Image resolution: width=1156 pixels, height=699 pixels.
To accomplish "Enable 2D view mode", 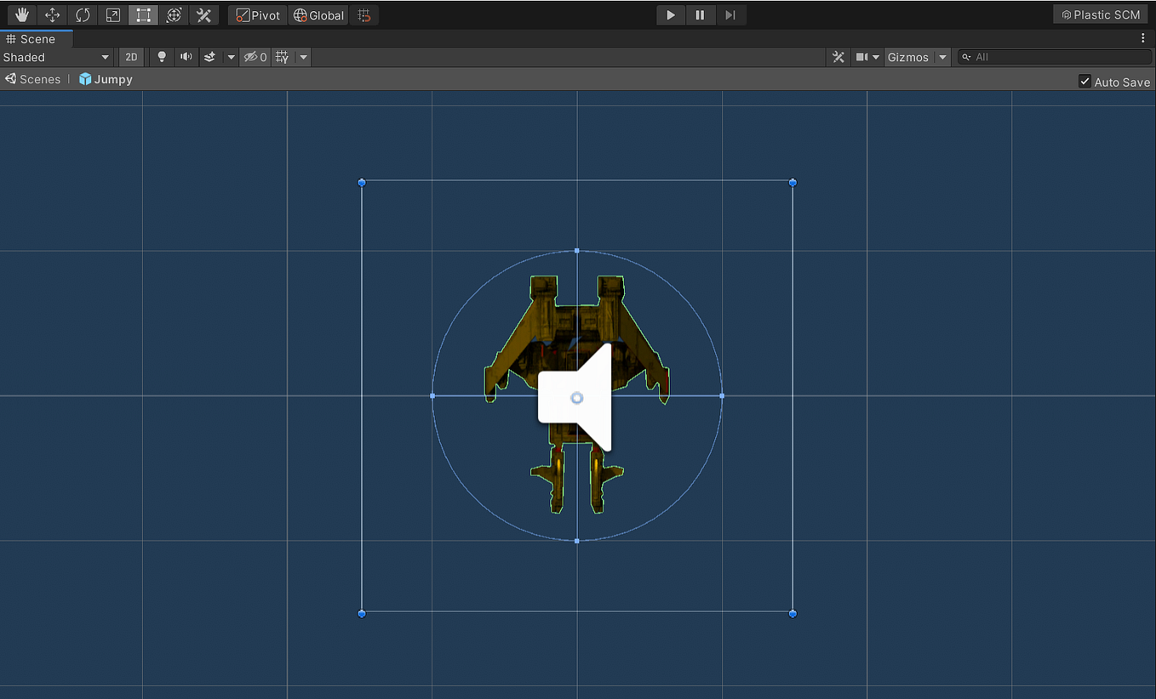I will click(x=131, y=57).
